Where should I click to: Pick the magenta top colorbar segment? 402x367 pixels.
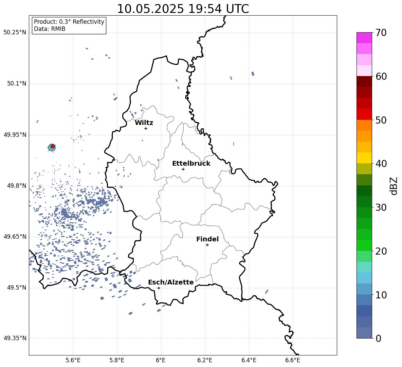pos(364,38)
